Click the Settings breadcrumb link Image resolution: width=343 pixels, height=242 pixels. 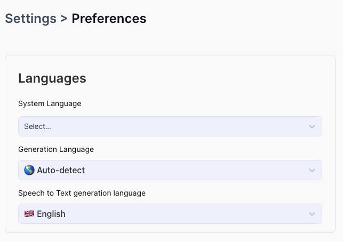(x=30, y=19)
